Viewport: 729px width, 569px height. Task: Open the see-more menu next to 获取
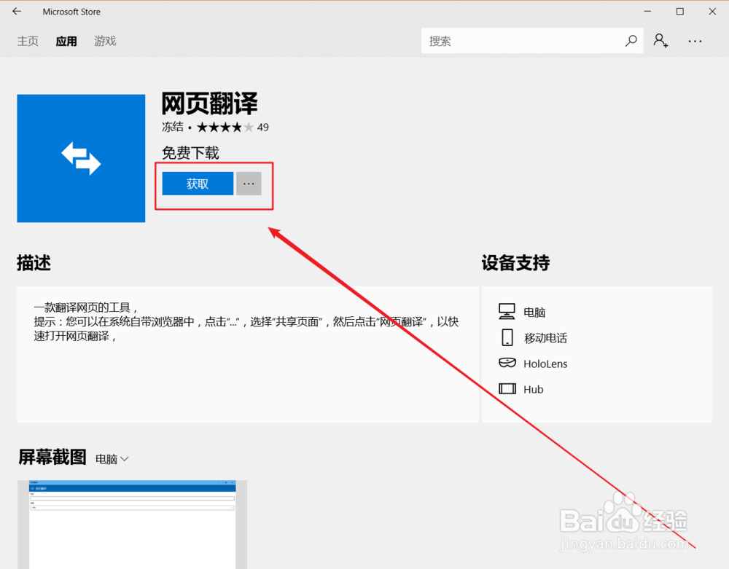(x=249, y=184)
